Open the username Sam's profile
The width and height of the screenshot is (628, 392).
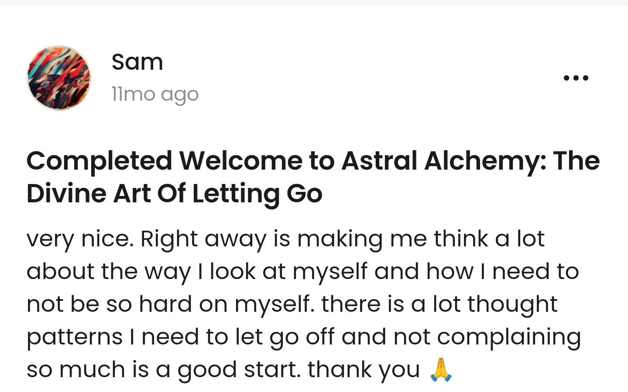click(x=137, y=62)
